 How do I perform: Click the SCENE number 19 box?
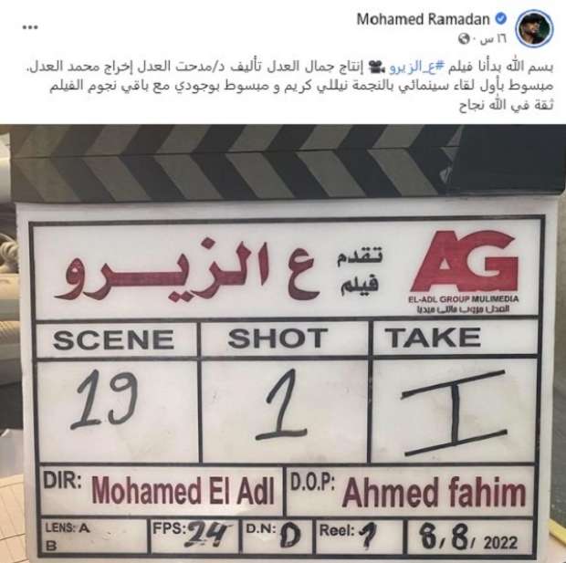[117, 411]
